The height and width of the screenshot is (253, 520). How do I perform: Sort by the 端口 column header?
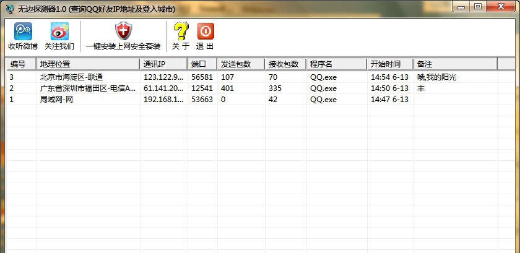[202, 64]
